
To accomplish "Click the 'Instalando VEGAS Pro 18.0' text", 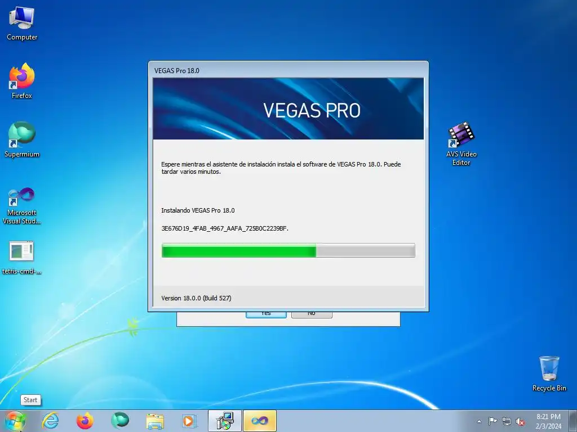I will pyautogui.click(x=198, y=210).
